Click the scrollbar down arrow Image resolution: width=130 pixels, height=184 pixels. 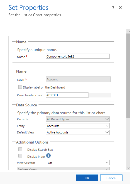(x=129, y=168)
